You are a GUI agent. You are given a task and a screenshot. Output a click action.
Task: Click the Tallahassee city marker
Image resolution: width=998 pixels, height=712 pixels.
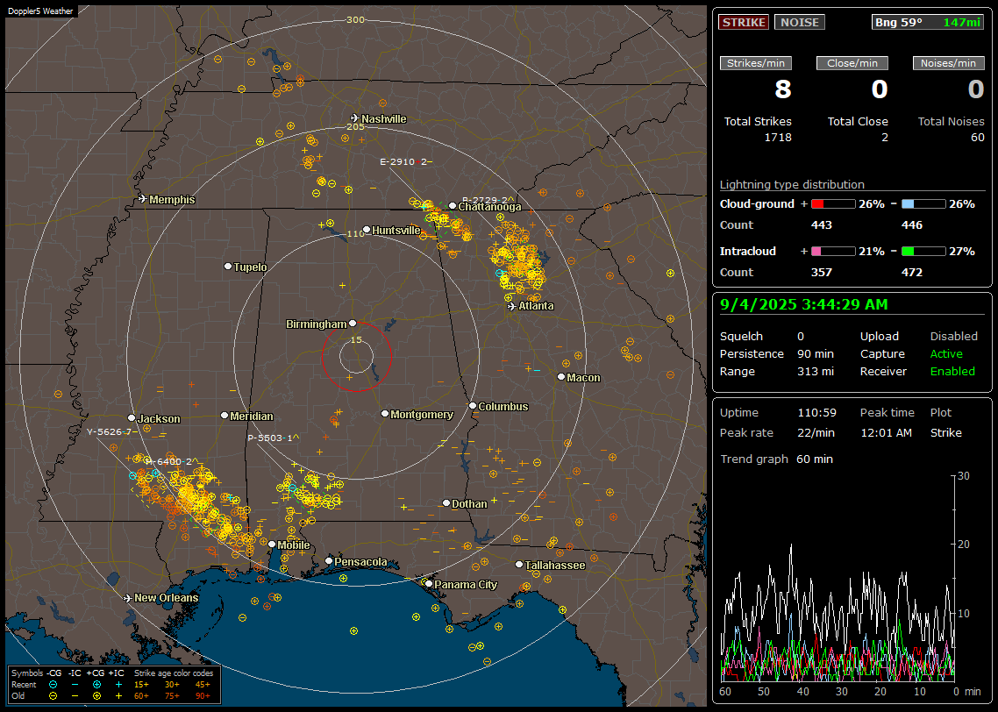pos(519,565)
